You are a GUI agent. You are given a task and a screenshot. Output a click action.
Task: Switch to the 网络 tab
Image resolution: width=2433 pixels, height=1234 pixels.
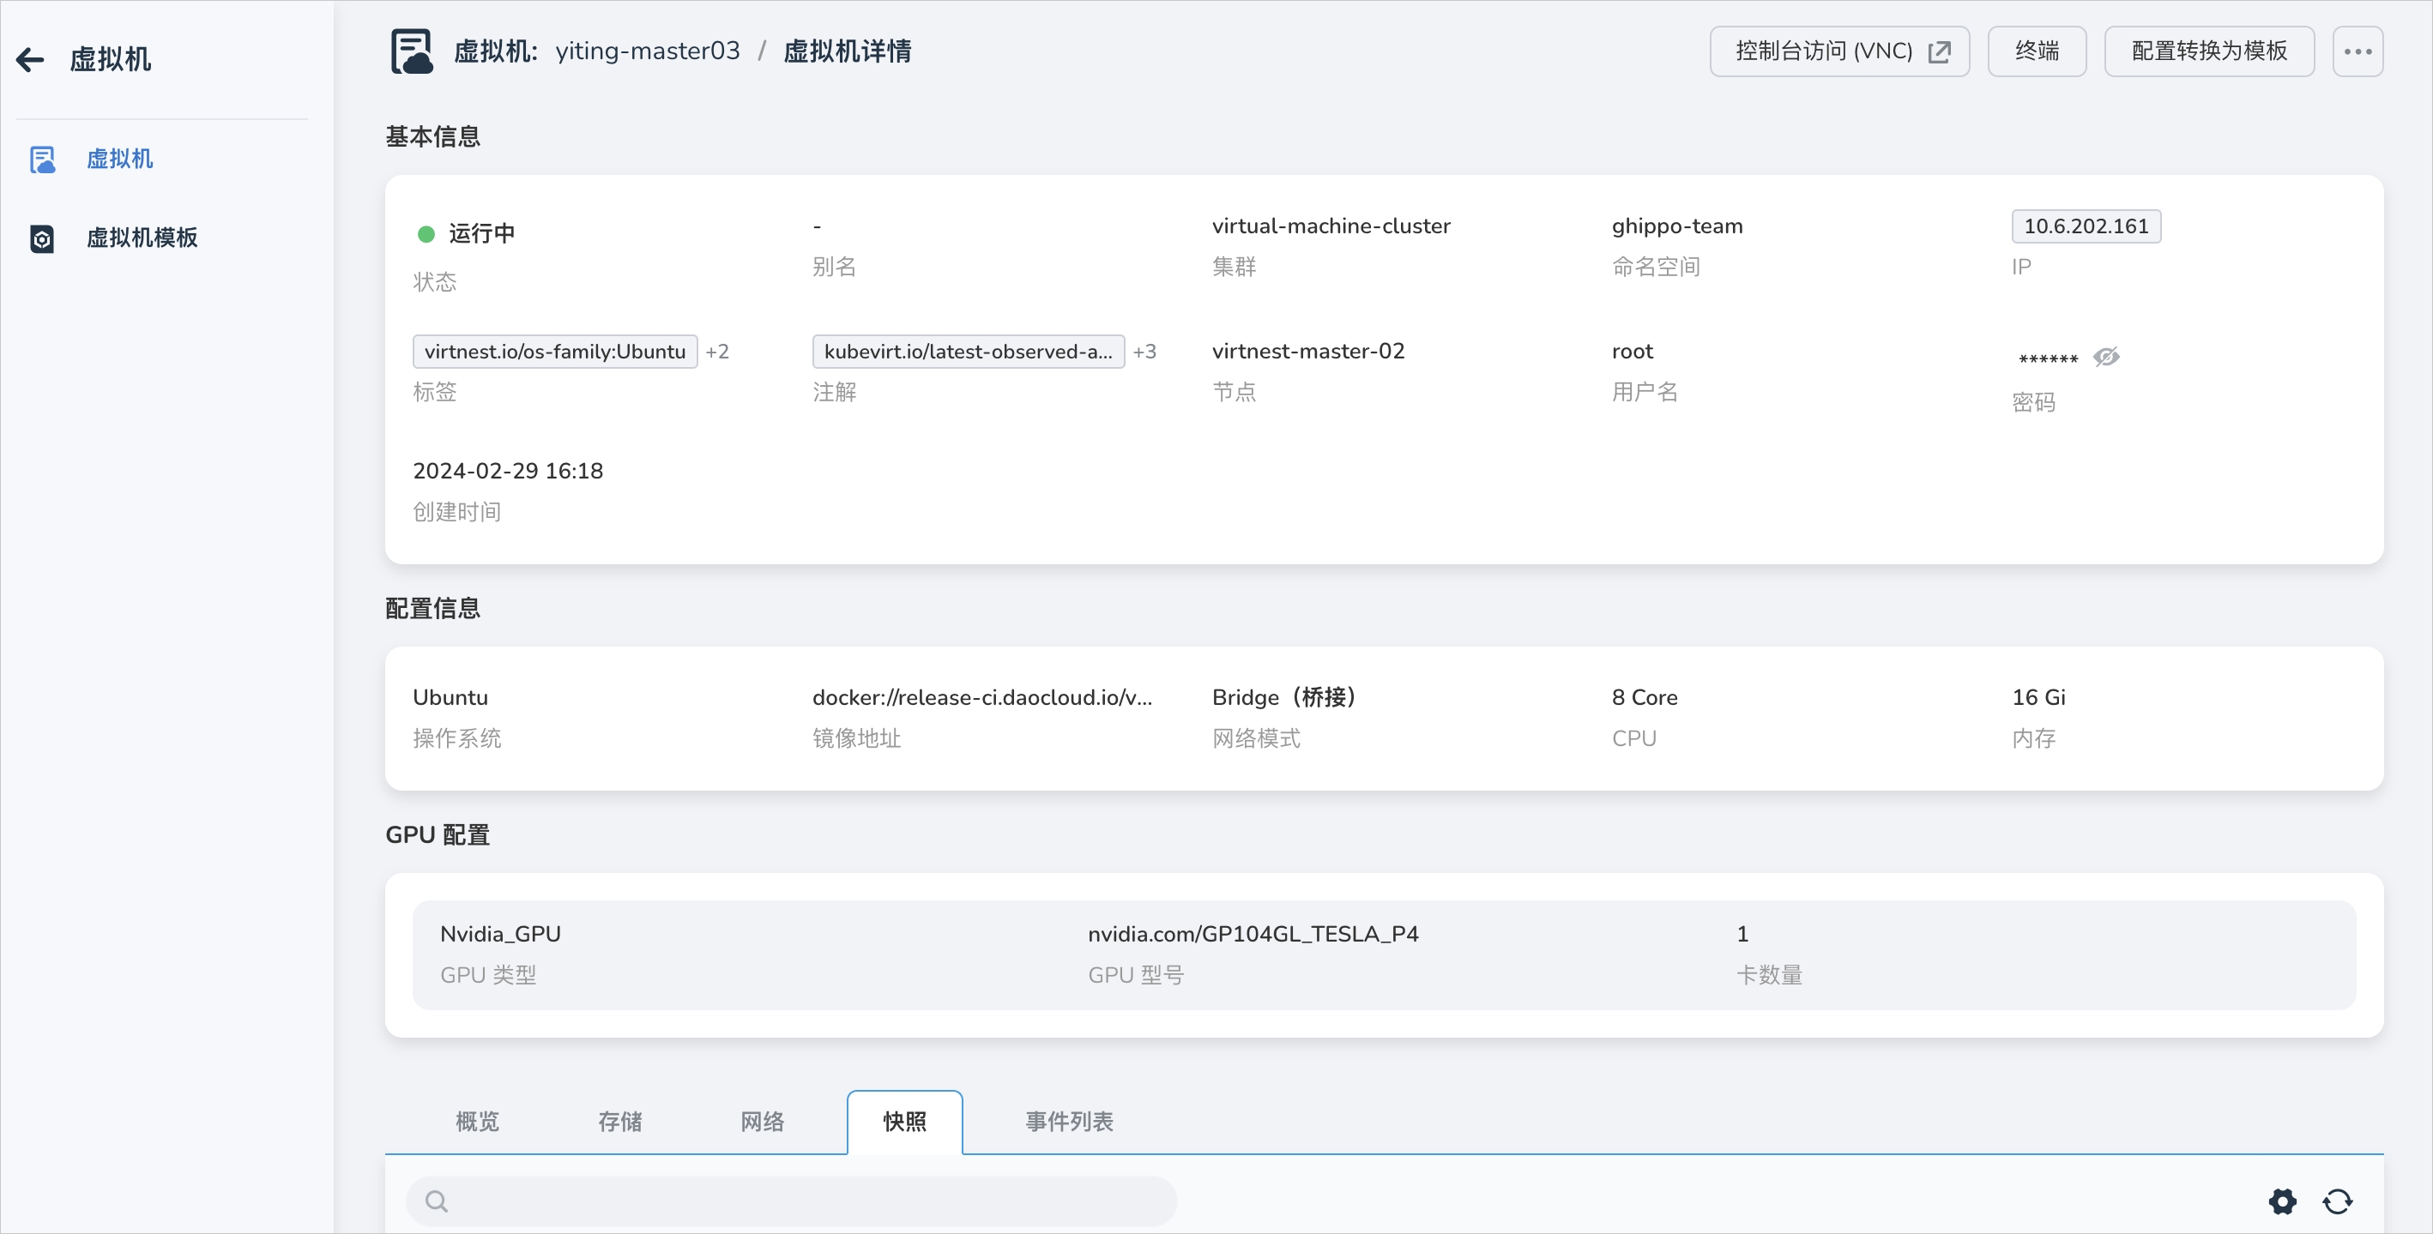click(762, 1122)
